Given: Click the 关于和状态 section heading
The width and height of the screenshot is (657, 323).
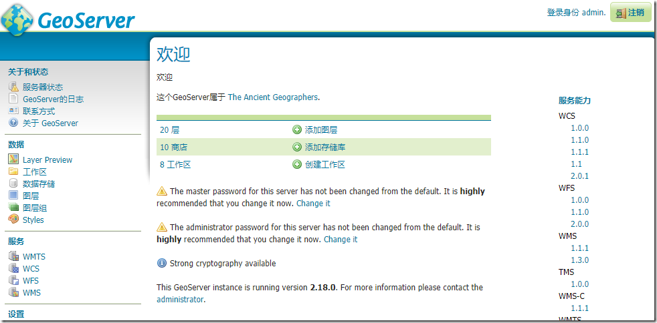Looking at the screenshot, I should [x=28, y=72].
